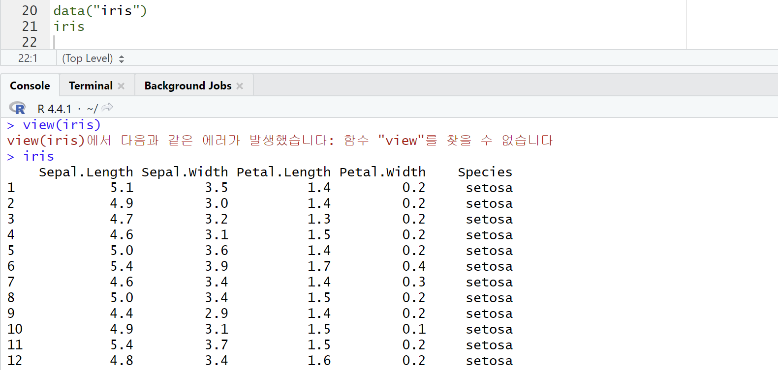Switch to the Console tab
Screen dimensions: 778x370
30,85
